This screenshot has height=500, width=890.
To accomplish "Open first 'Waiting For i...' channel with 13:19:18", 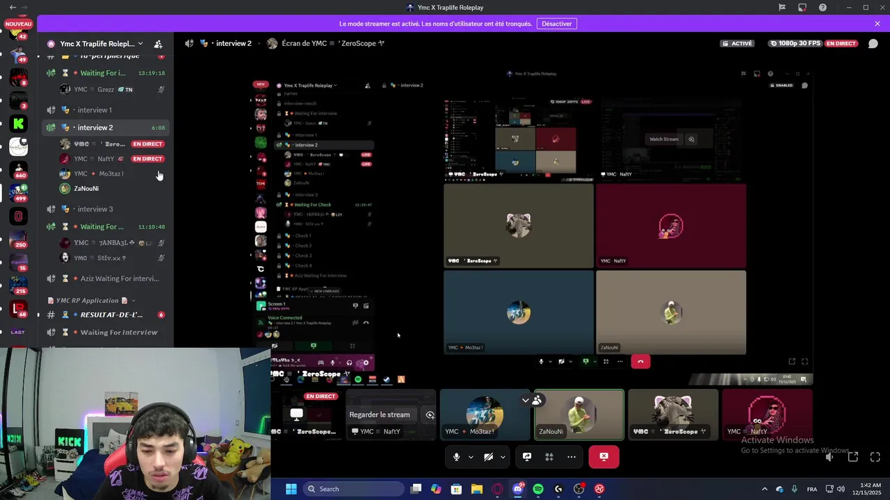I will [x=104, y=73].
